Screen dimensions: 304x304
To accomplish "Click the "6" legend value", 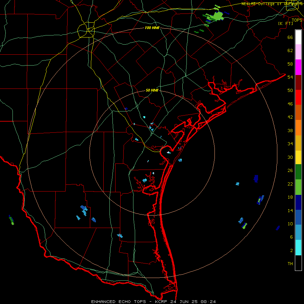I will tap(292, 237).
